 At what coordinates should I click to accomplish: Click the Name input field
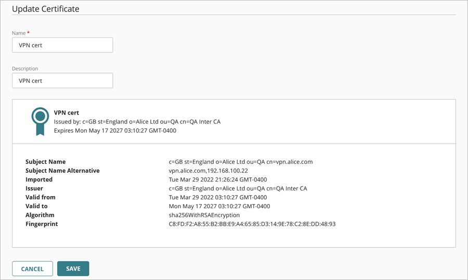tap(62, 45)
